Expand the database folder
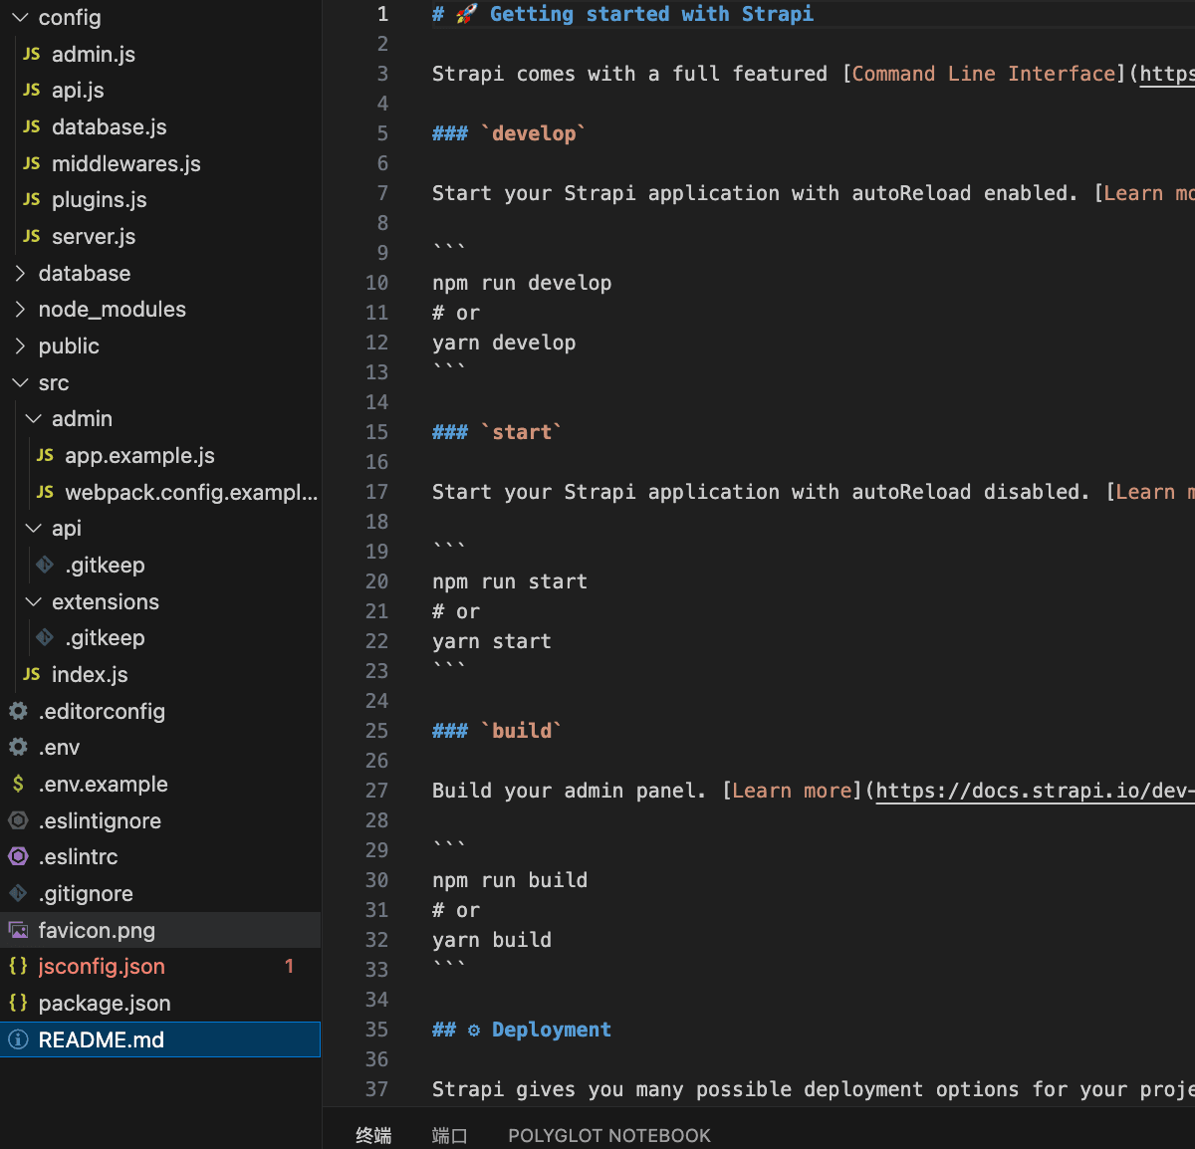This screenshot has height=1149, width=1195. coord(20,273)
